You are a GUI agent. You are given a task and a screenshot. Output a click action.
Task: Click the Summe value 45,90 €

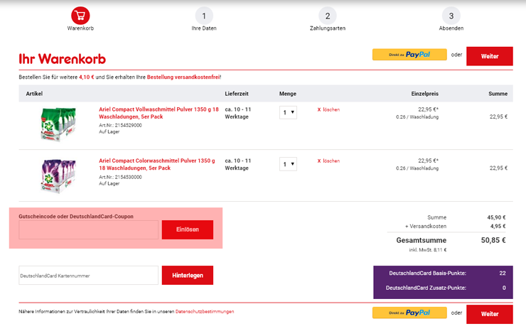[496, 217]
